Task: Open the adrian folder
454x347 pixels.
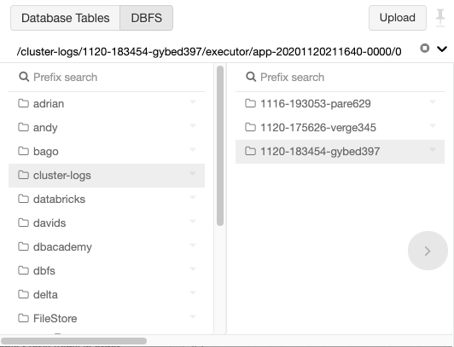Action: click(107, 103)
